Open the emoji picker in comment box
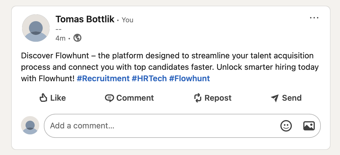This screenshot has height=155, width=340. (x=286, y=126)
